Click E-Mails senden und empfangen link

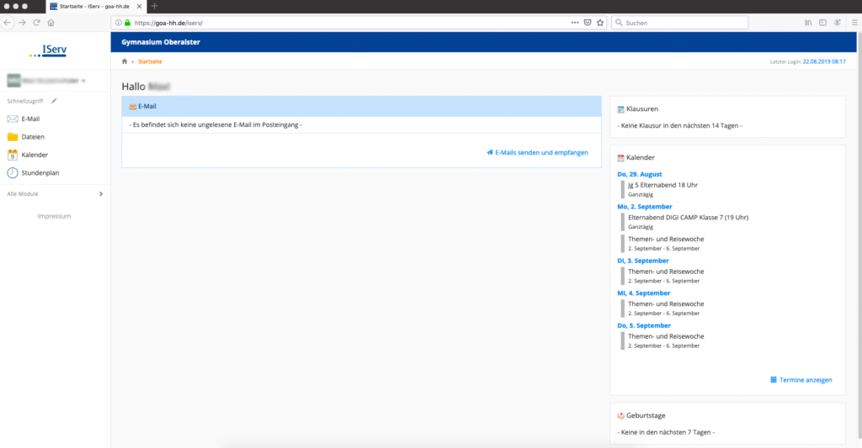[537, 153]
